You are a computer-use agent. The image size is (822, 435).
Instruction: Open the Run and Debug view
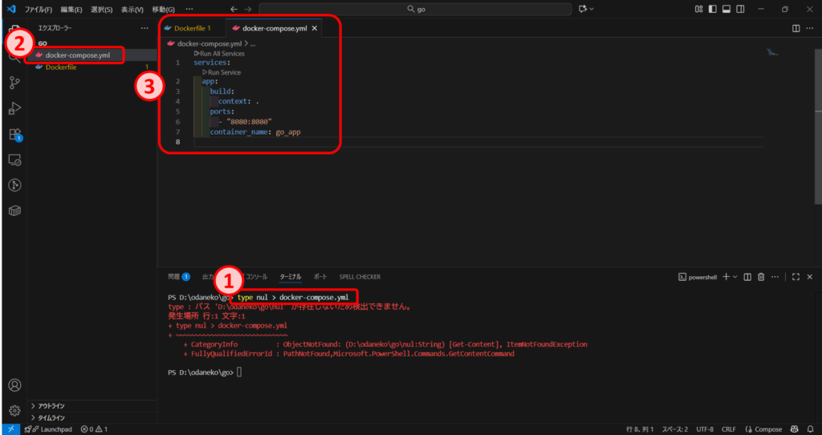[14, 108]
